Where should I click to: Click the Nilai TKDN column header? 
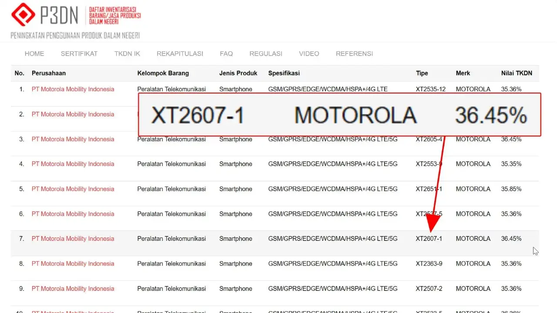tap(517, 73)
